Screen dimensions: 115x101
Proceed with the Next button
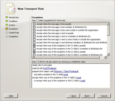click(x=88, y=96)
